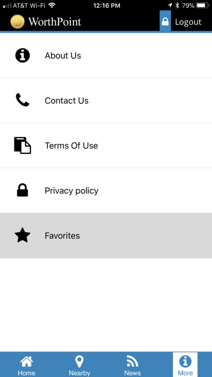Viewport: 212px width, 377px height.
Task: Tap the WorthPoint title text
Action: [x=55, y=22]
